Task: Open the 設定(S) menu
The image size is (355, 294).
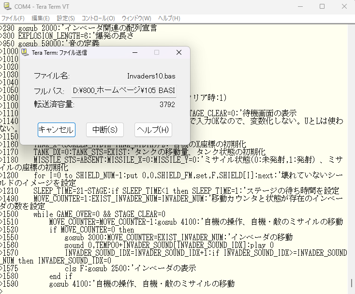Action: (x=66, y=18)
